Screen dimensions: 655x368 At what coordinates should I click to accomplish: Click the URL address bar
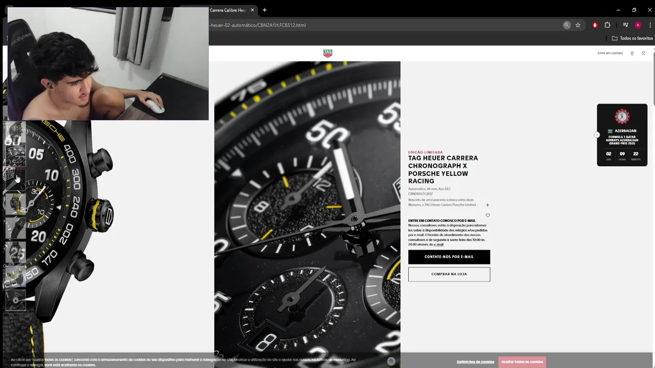(384, 25)
